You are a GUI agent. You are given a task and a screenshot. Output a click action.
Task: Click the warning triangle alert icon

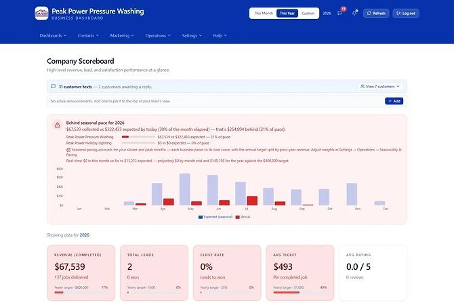pyautogui.click(x=58, y=125)
